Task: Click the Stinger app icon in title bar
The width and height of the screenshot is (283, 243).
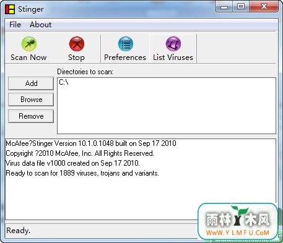Action: click(10, 9)
